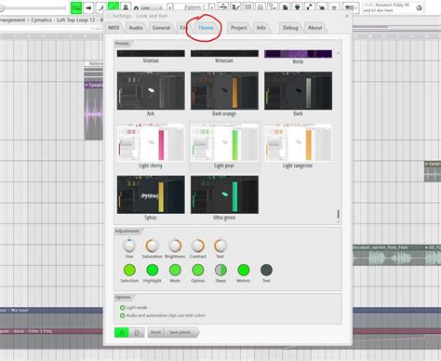Screen dimensions: 441x361
Task: Click the Brightness knob
Action: click(175, 246)
